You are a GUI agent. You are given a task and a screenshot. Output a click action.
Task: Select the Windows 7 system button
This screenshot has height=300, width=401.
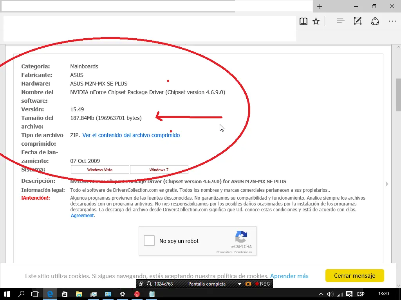(159, 170)
